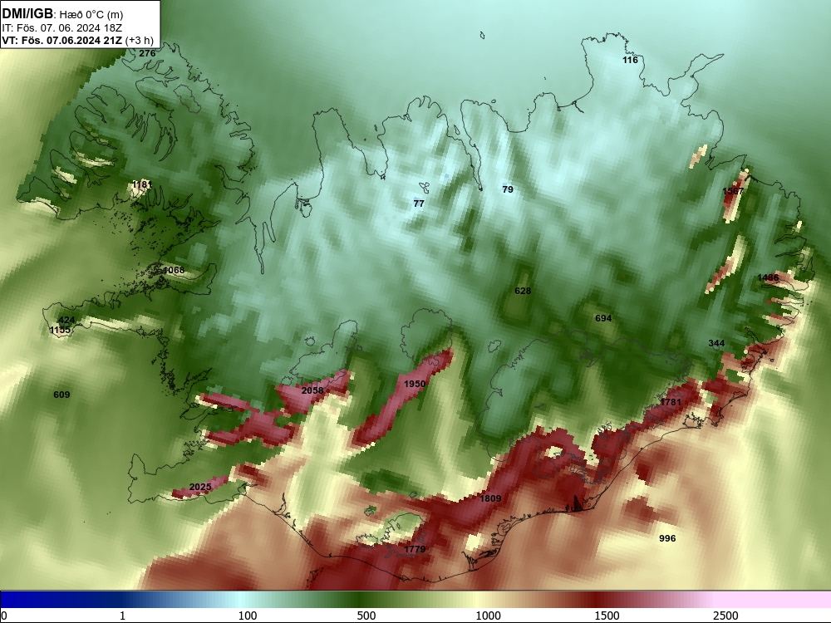The image size is (831, 623).
Task: Click the "996" value label over the sea
Action: (x=667, y=539)
